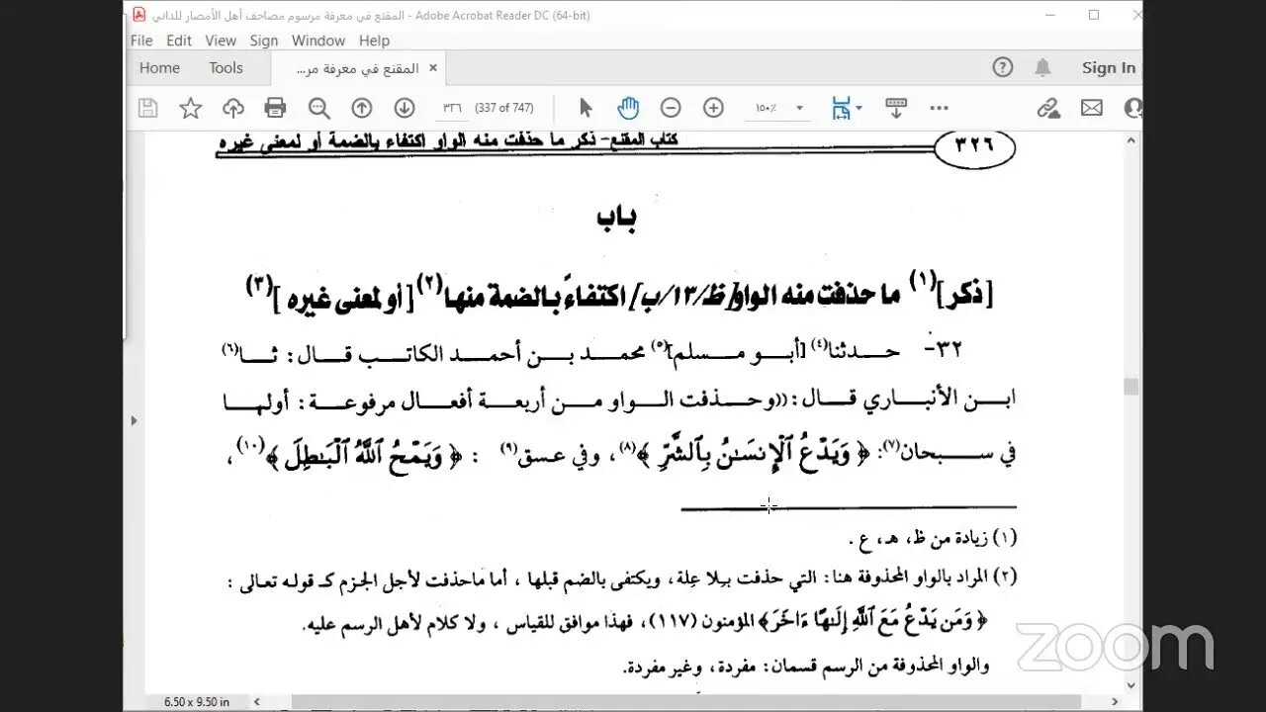Go to previous page arrow
The height and width of the screenshot is (712, 1266).
pos(362,109)
